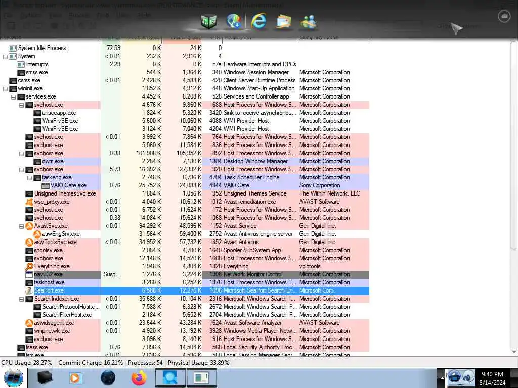Screen dimensions: 518x388
Task: Select unsecapp.exe in the process tree
Action: [x=59, y=113]
